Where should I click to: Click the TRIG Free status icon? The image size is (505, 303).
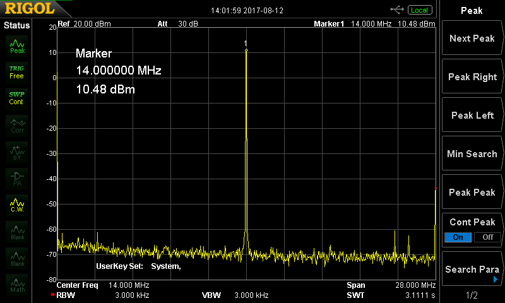(x=17, y=72)
